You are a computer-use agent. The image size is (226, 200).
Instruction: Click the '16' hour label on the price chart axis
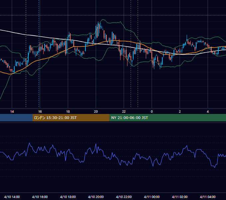(x=40, y=112)
